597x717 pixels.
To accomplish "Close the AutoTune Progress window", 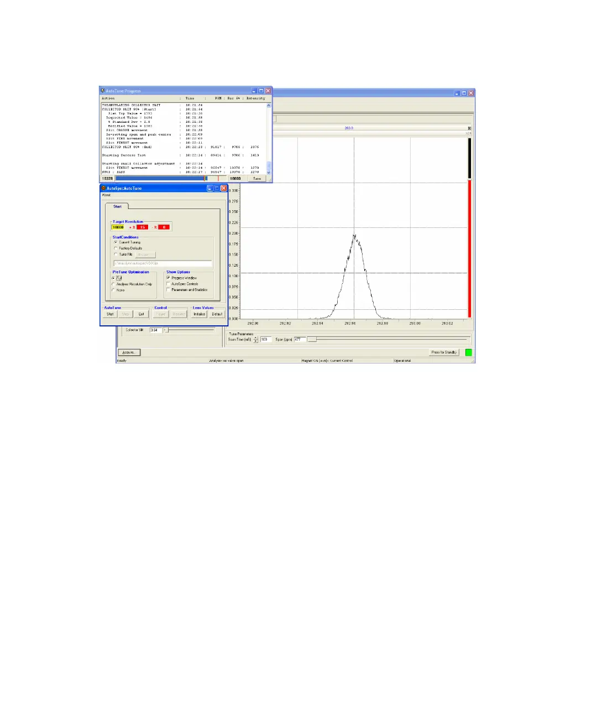I will click(268, 91).
